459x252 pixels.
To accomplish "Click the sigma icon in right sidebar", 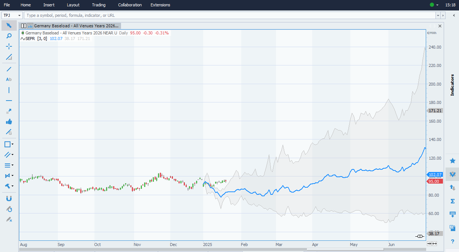I will click(452, 201).
